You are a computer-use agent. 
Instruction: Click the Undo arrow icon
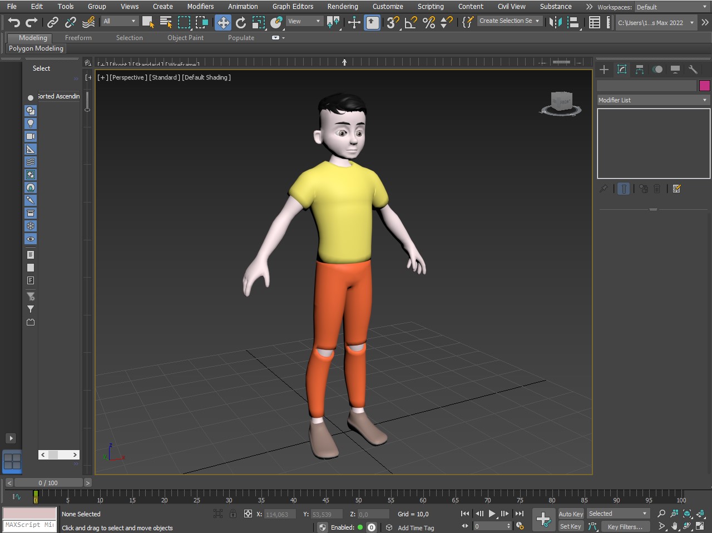[14, 22]
